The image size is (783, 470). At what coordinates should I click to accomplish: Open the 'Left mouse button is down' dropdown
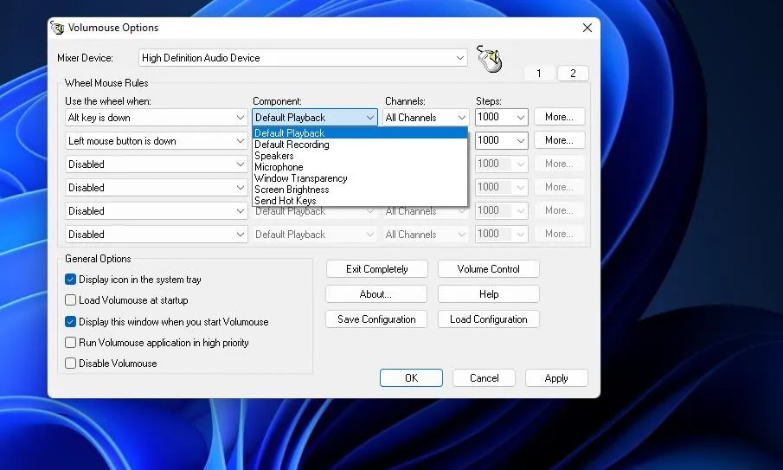pos(157,141)
